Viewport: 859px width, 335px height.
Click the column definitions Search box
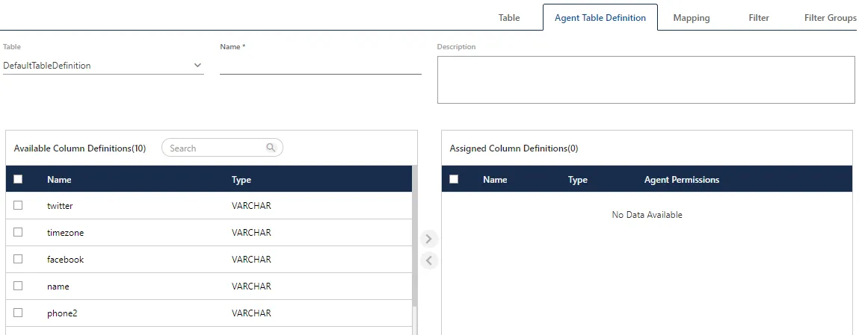click(222, 148)
